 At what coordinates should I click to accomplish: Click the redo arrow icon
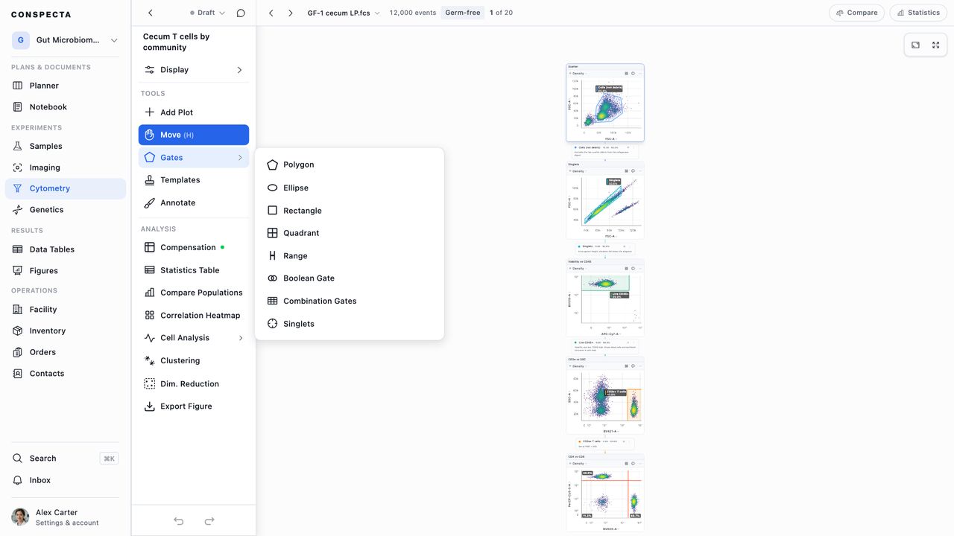point(209,521)
